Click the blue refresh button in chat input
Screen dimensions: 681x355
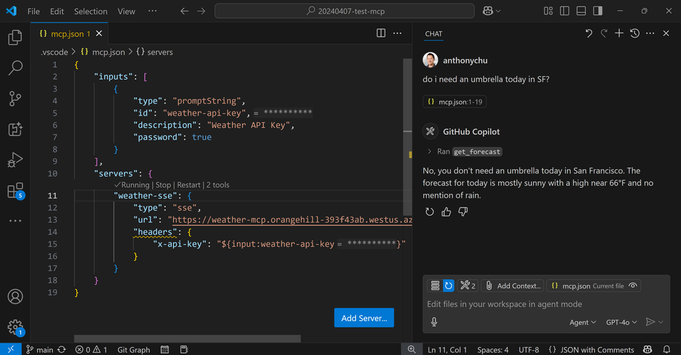coord(449,286)
